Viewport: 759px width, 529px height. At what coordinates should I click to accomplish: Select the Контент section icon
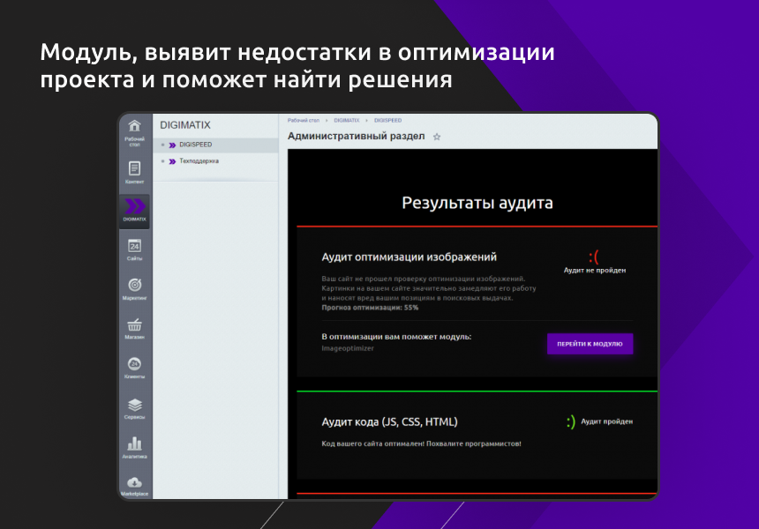pos(134,168)
